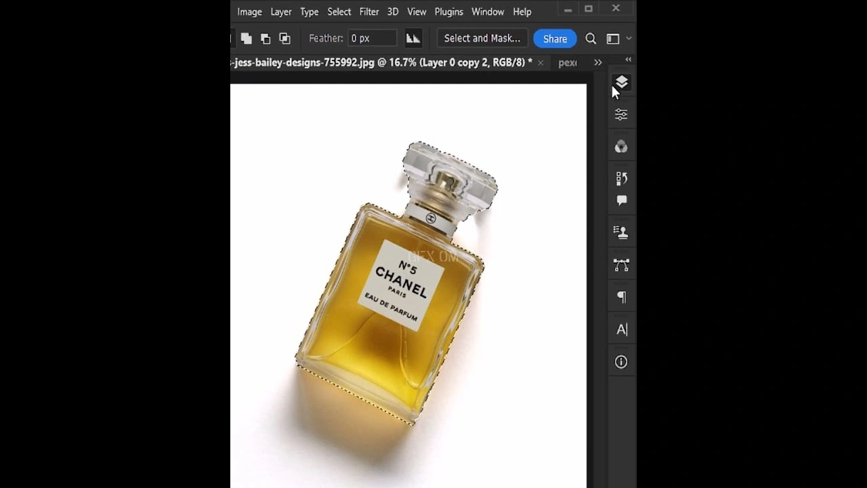Click the Feather value input field

pos(372,38)
